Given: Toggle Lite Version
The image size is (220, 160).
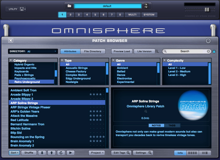Looking at the screenshot, I should coord(144,51).
